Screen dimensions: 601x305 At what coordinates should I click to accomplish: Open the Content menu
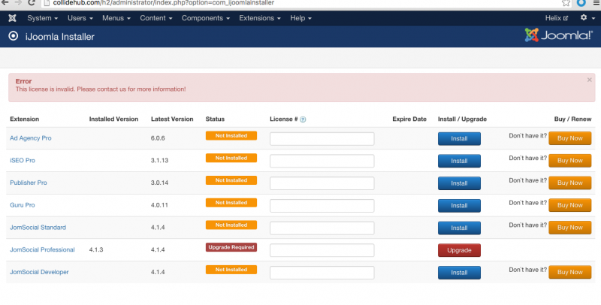(x=156, y=18)
